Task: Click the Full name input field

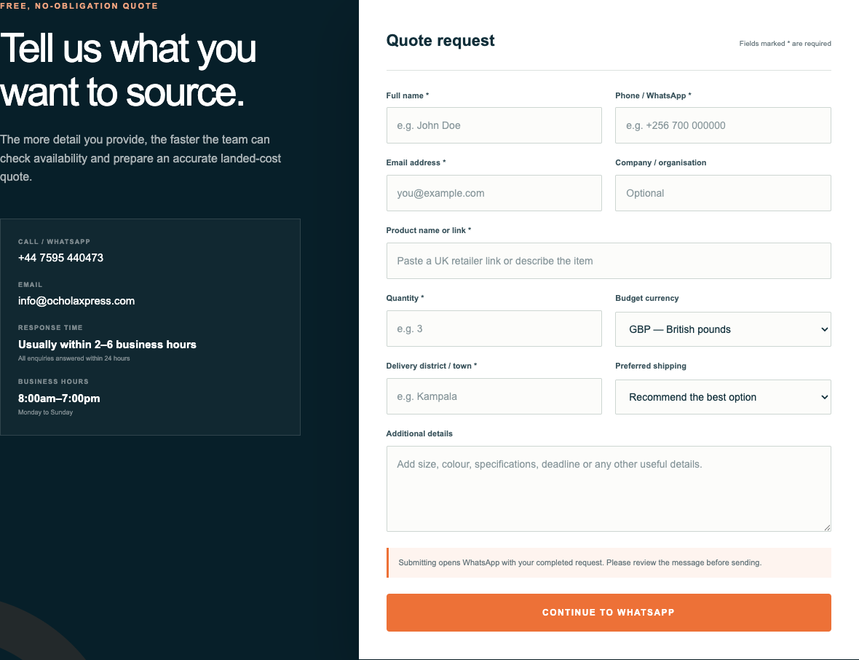Action: (494, 125)
